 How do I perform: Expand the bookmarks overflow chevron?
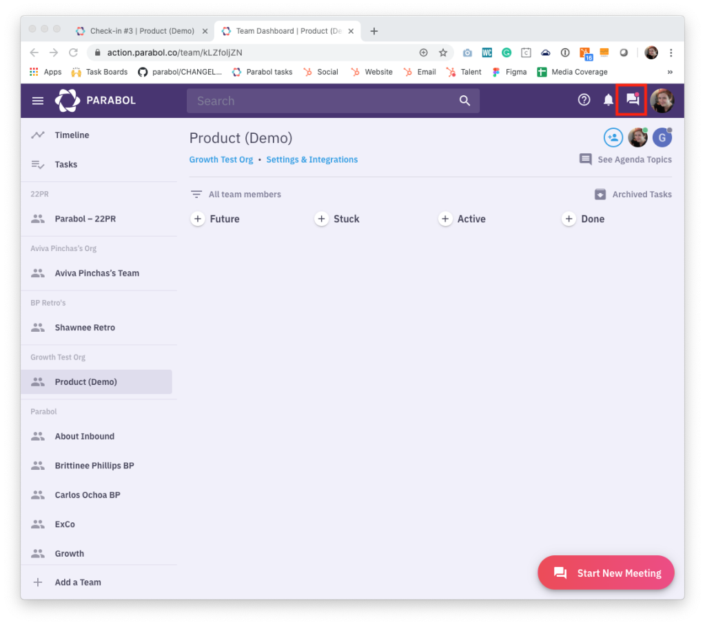(x=670, y=72)
